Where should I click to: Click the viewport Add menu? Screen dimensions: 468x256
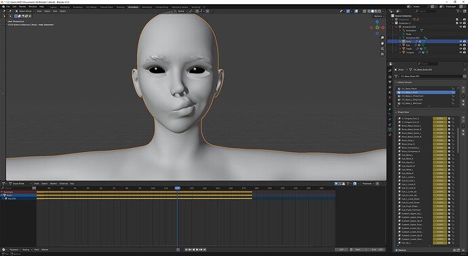click(x=55, y=12)
